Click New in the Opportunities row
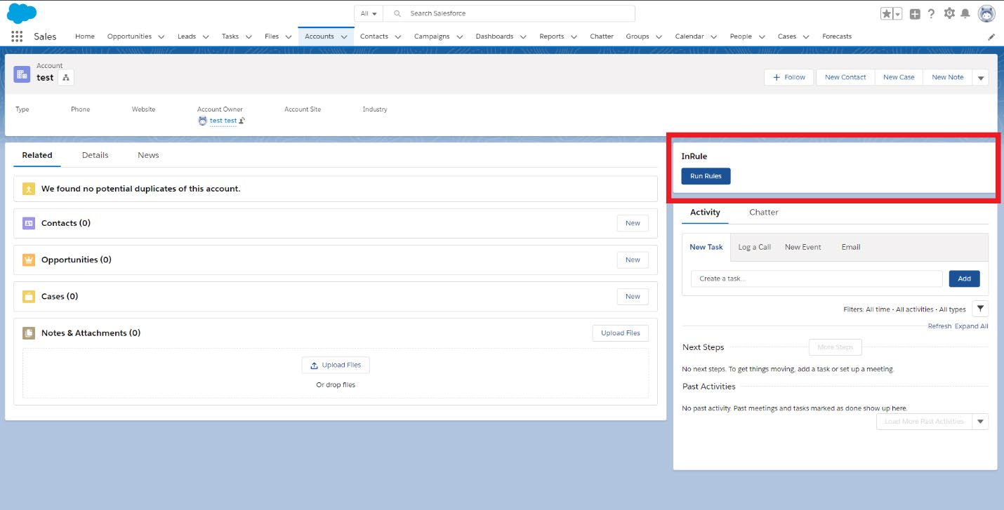This screenshot has height=510, width=1004. [x=633, y=260]
